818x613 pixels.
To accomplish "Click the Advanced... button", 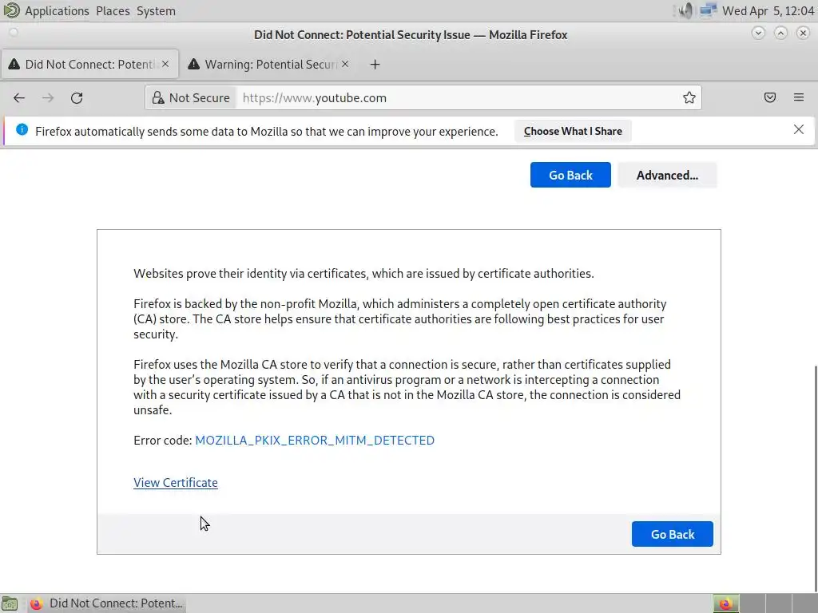I will 667,175.
